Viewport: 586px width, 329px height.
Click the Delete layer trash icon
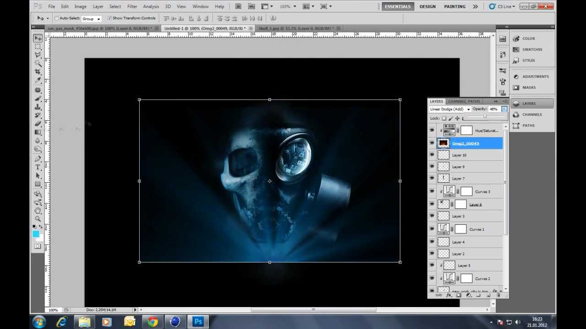click(498, 295)
